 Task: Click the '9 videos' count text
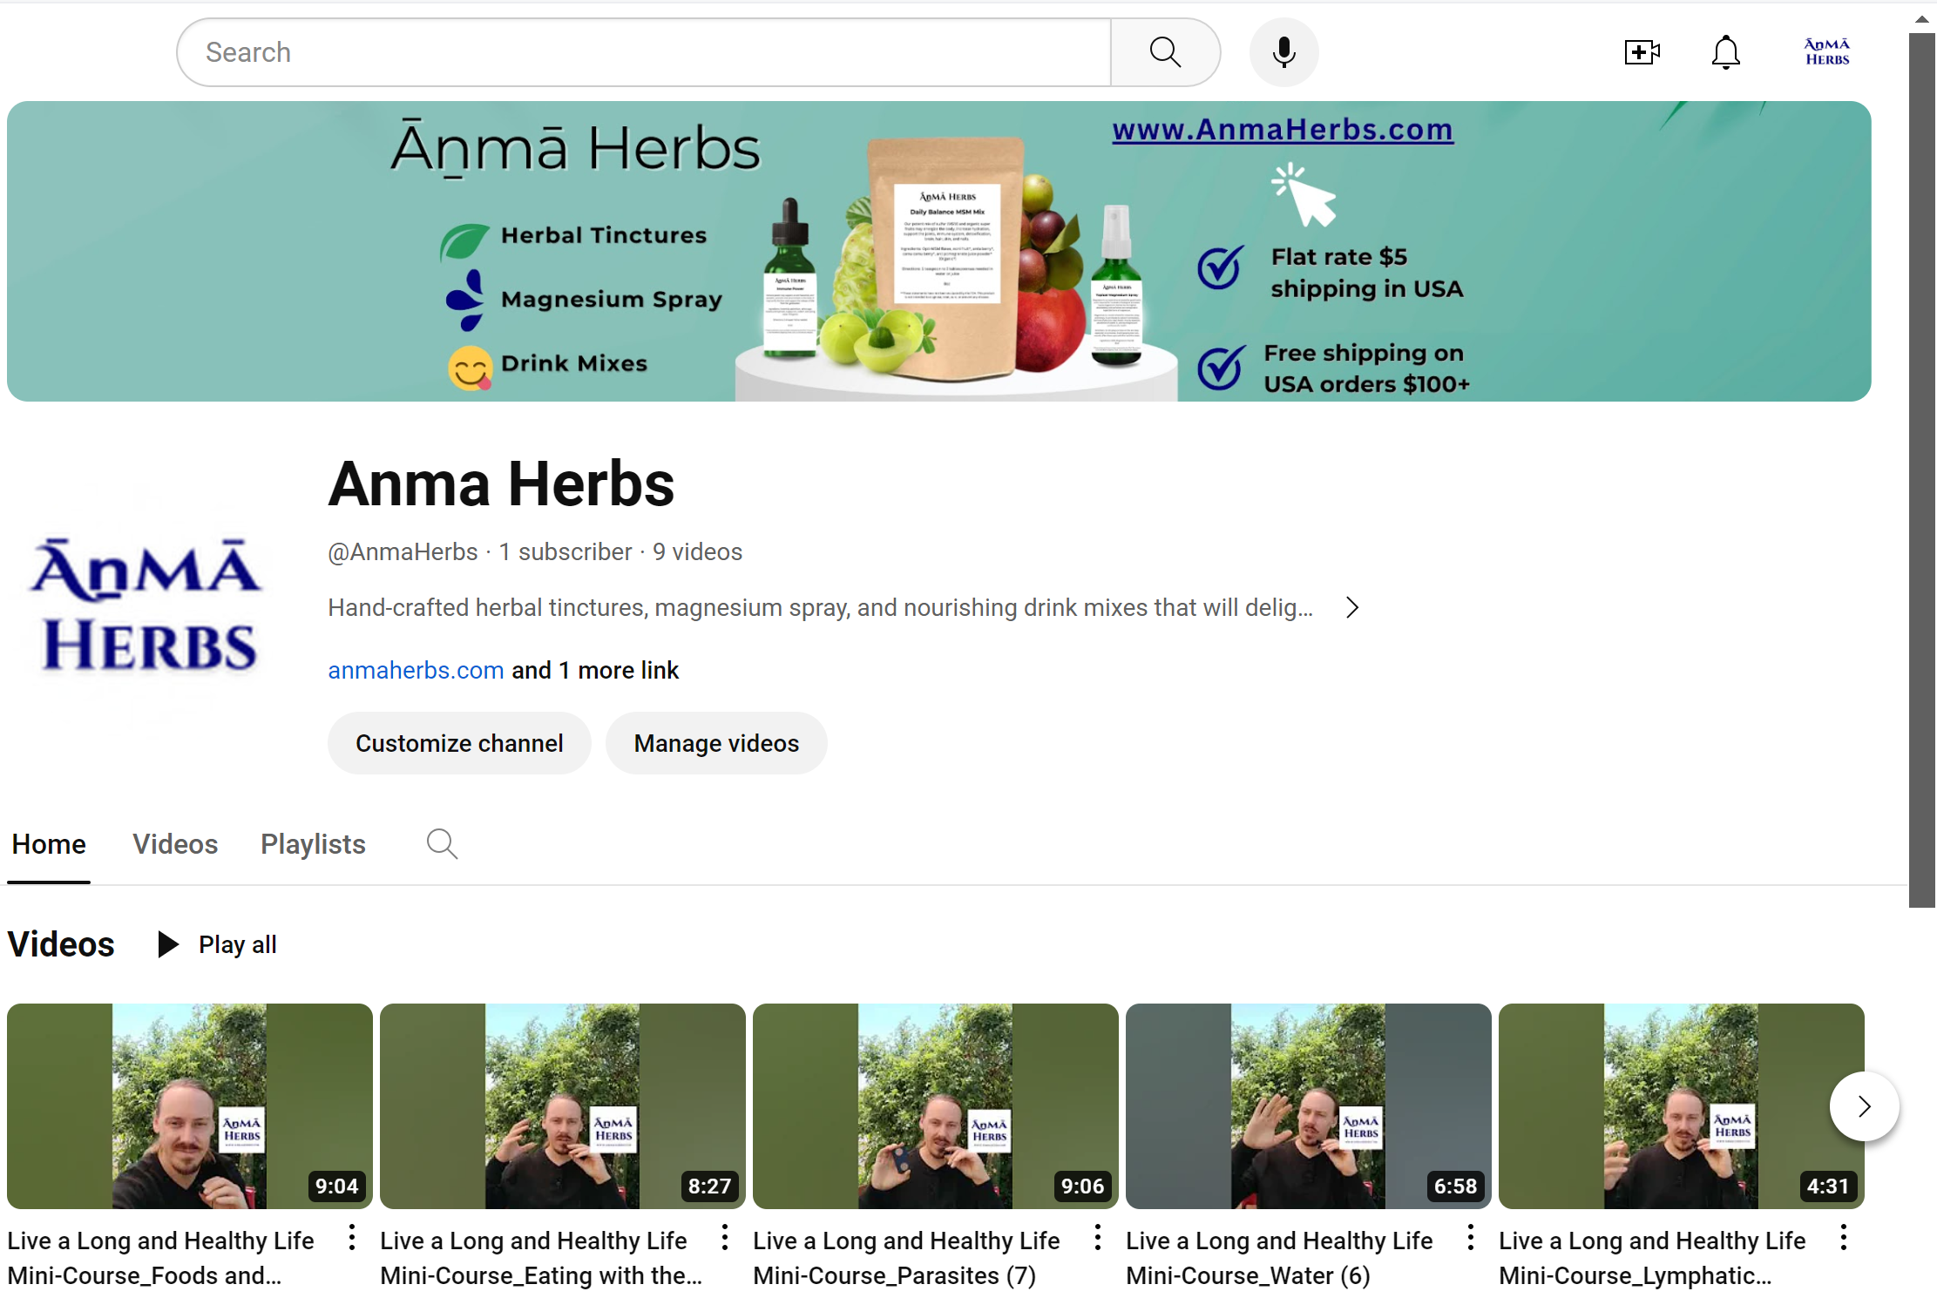click(697, 551)
